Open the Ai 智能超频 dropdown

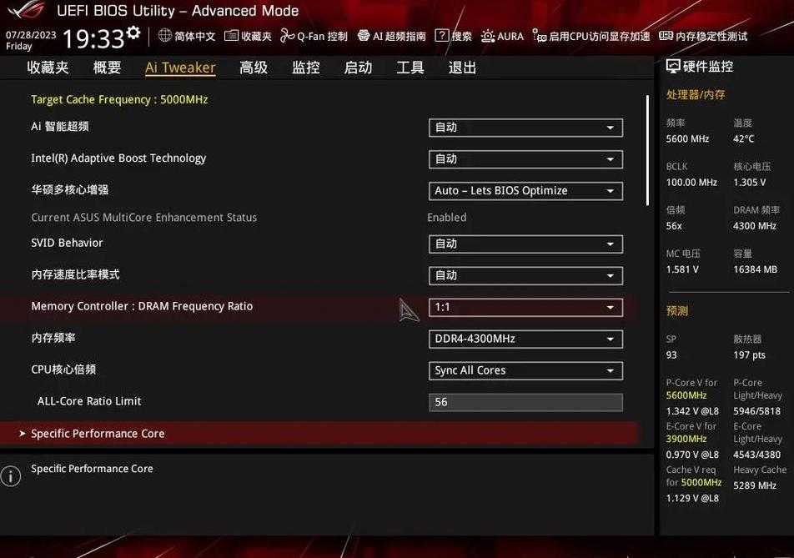tap(525, 128)
